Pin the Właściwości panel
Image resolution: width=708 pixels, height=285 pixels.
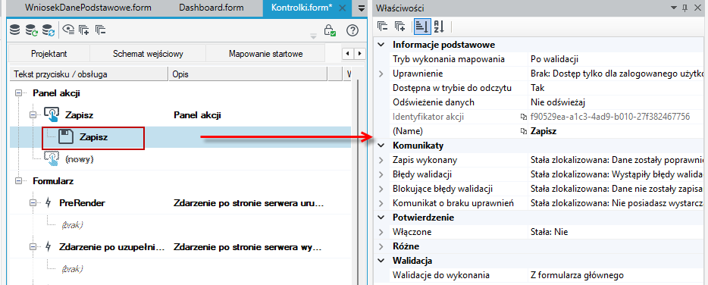point(685,8)
